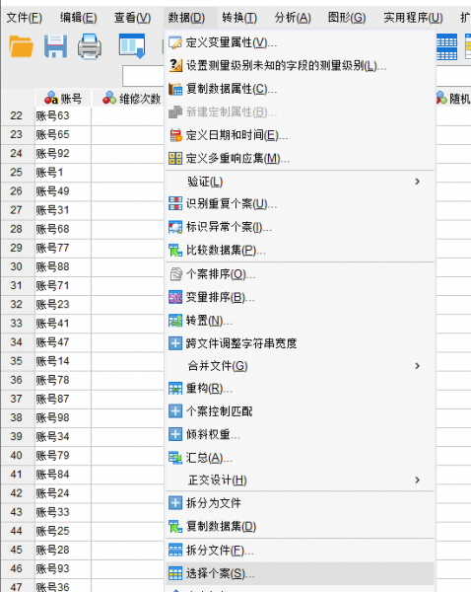This screenshot has width=471, height=592.
Task: Select row header number 22
Action: (16, 115)
